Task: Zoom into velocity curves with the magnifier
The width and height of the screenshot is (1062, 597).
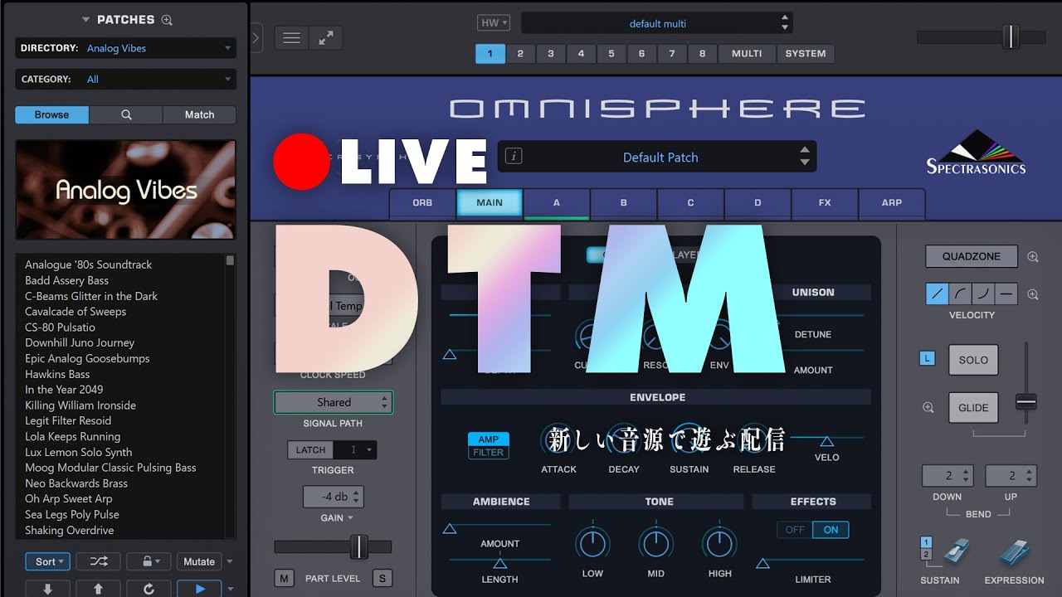Action: (1033, 294)
